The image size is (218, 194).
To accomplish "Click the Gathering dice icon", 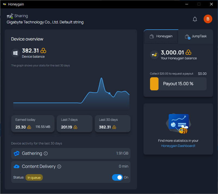I will click(x=16, y=153).
